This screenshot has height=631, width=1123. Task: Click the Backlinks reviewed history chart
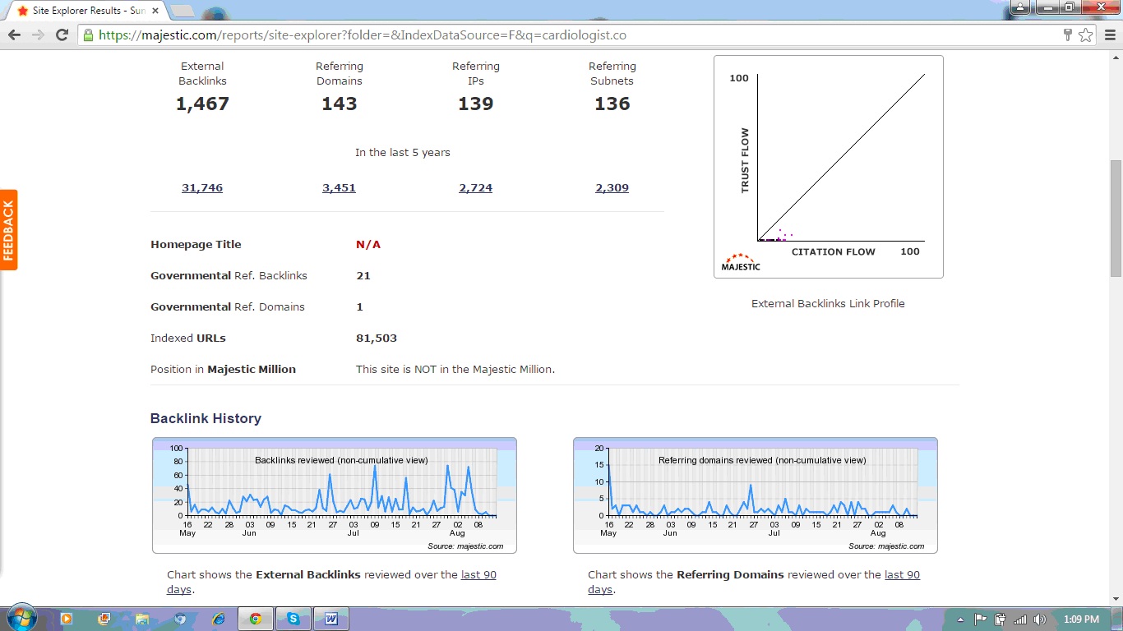[x=335, y=495]
